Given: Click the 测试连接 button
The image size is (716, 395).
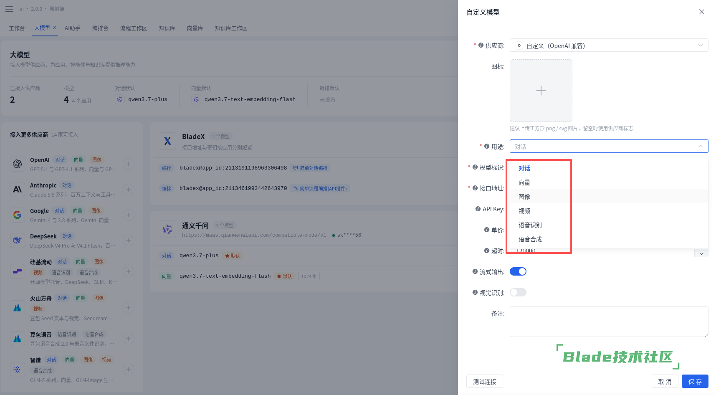Looking at the screenshot, I should (x=485, y=381).
